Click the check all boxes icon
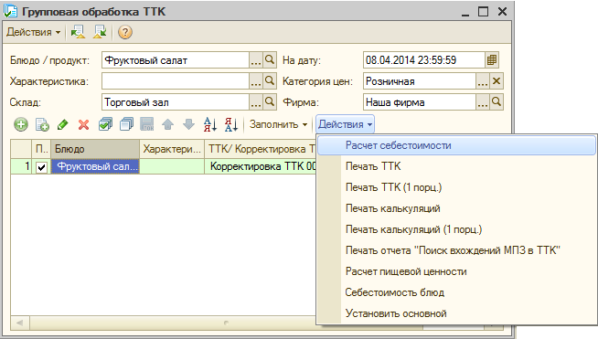 pyautogui.click(x=105, y=124)
